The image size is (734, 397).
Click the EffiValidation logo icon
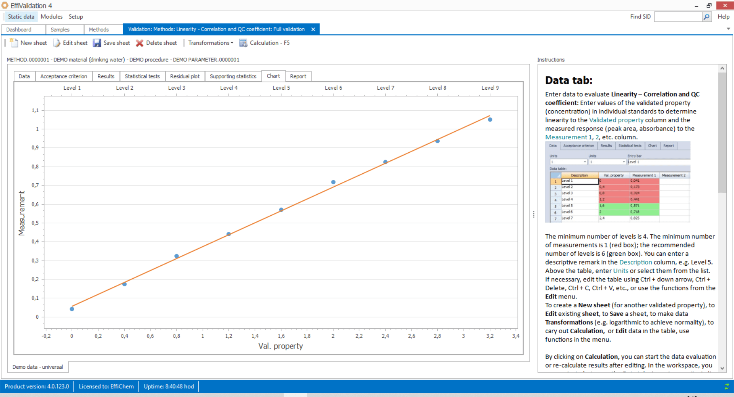point(5,5)
